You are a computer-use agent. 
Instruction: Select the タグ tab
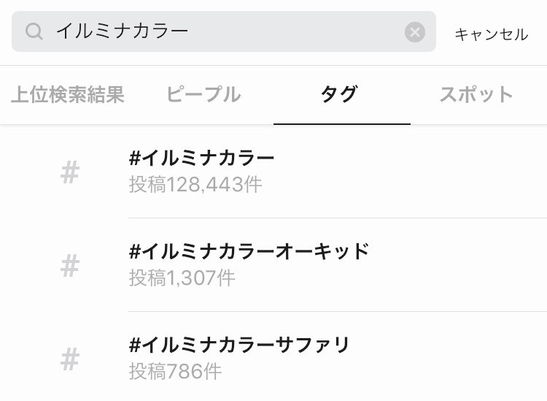340,94
